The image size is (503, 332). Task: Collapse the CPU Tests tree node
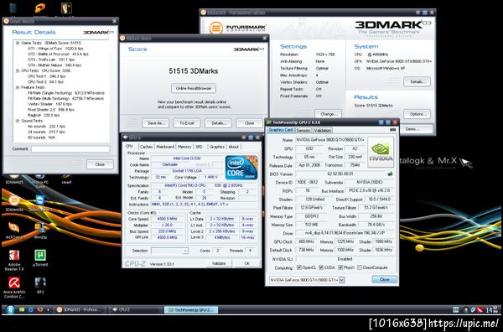(18, 70)
